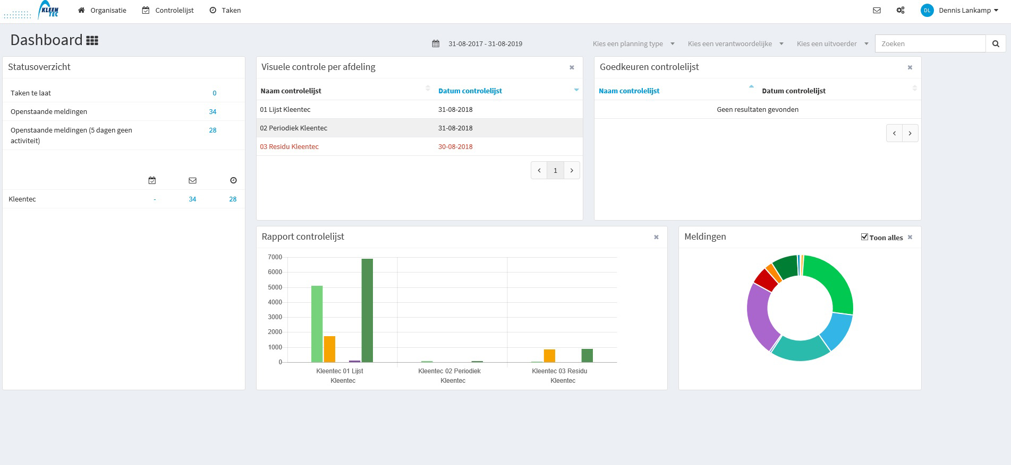Open the mail envelope icon in header
This screenshot has width=1011, height=465.
coord(877,10)
